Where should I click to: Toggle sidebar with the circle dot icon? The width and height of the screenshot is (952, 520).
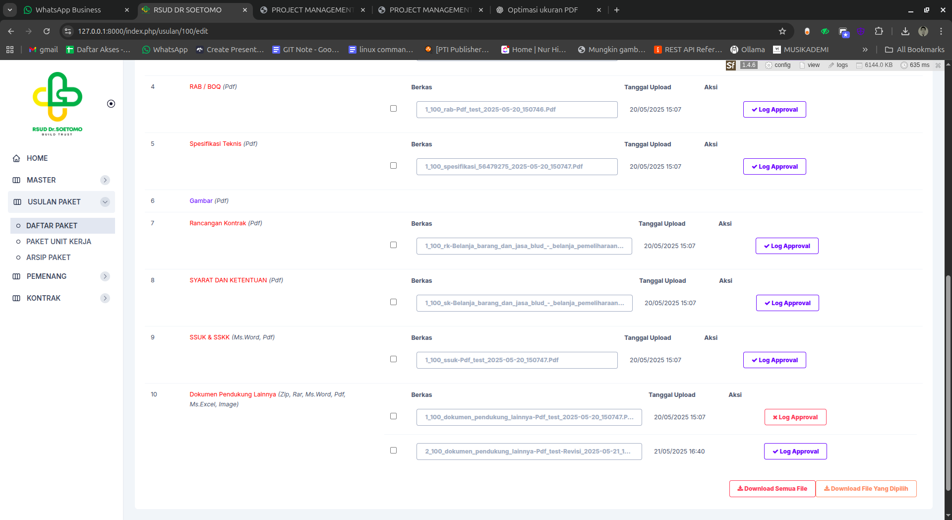click(x=111, y=104)
